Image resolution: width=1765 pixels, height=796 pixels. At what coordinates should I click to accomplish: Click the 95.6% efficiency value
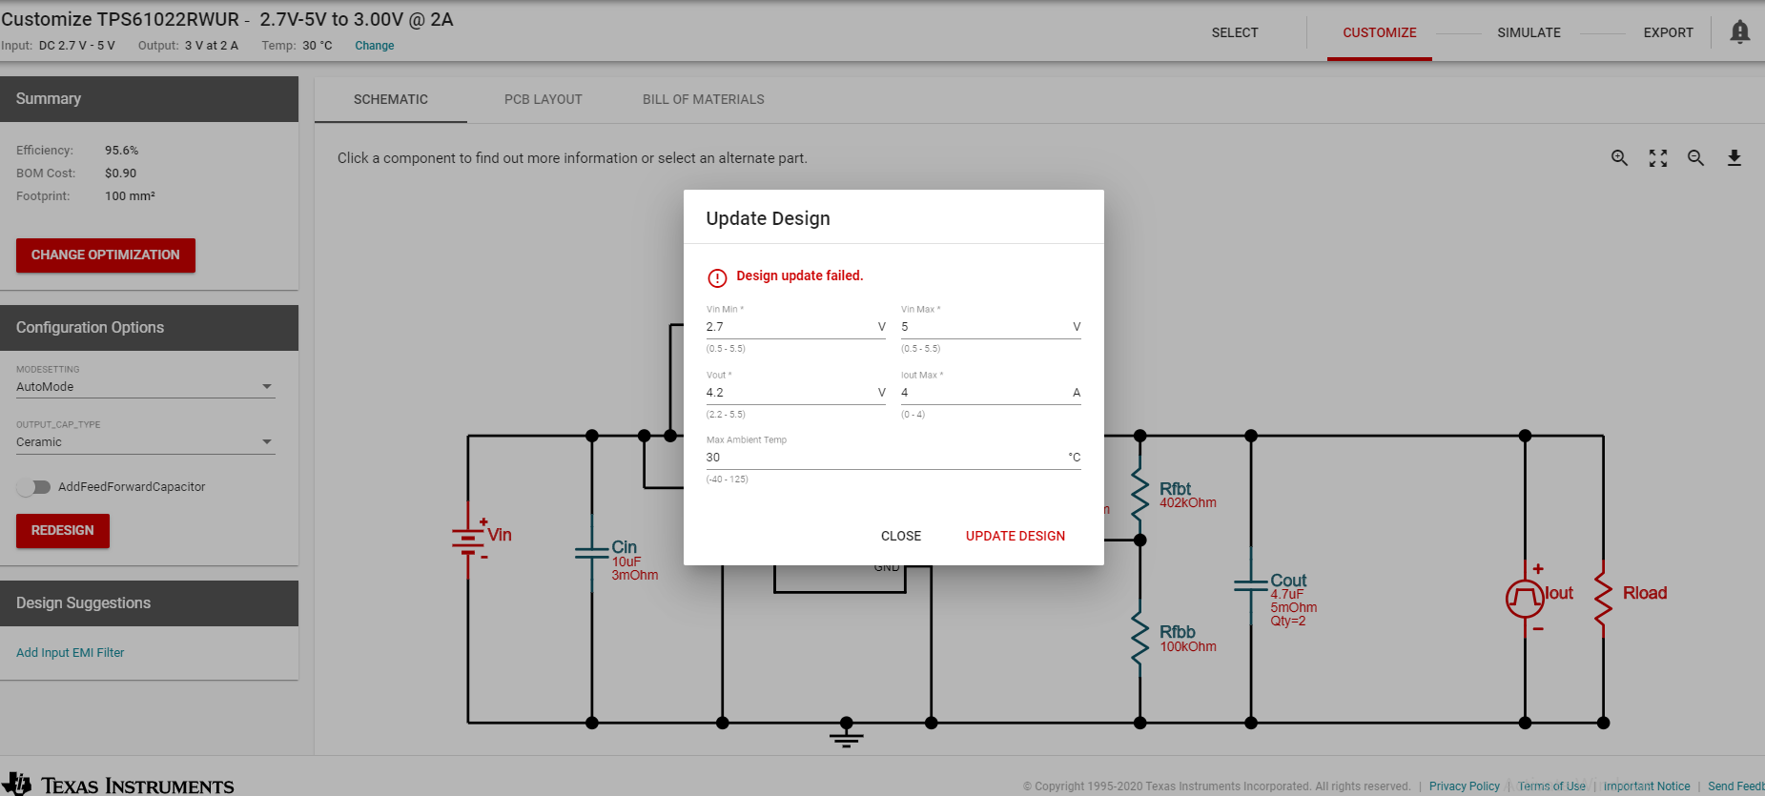click(122, 151)
